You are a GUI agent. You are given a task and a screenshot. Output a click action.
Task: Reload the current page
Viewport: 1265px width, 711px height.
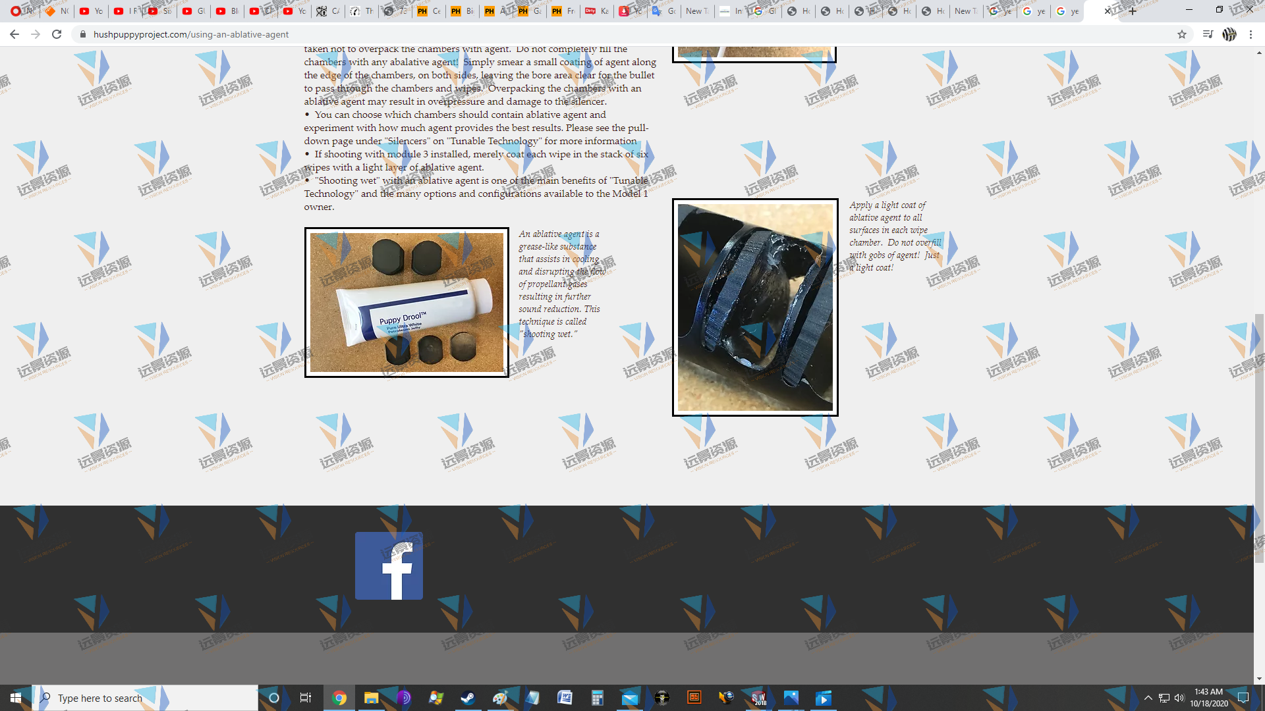(57, 34)
